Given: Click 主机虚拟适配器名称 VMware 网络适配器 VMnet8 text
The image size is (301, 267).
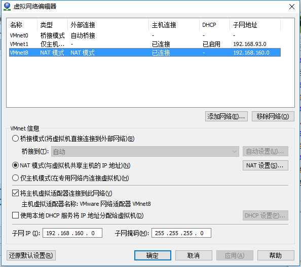Looking at the screenshot, I should tap(86, 204).
